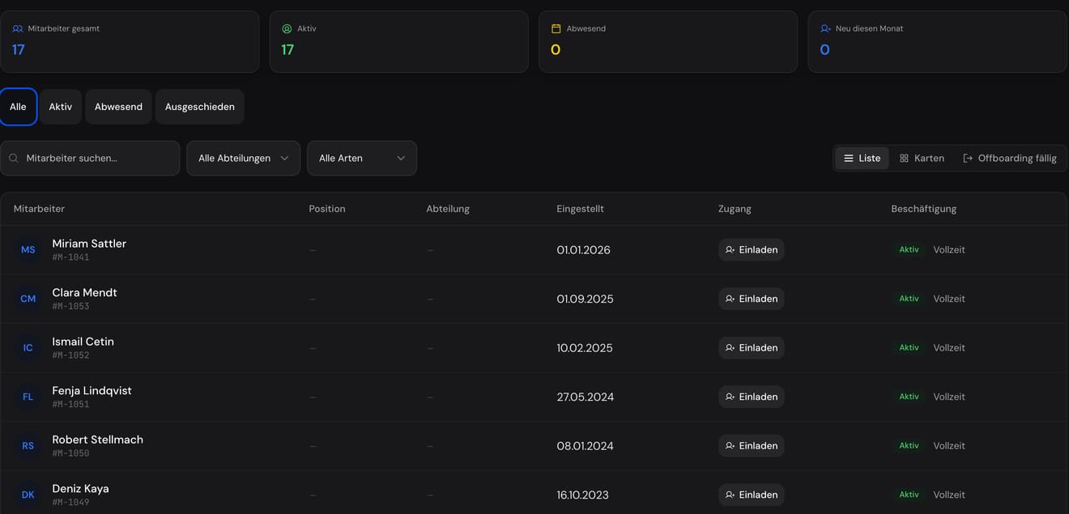Viewport: 1069px width, 514px height.
Task: Click employee ID #M-1052
Action: pos(70,355)
